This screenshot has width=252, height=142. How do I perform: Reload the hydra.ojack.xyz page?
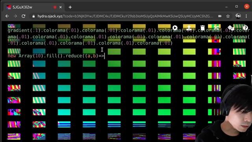click(x=24, y=16)
